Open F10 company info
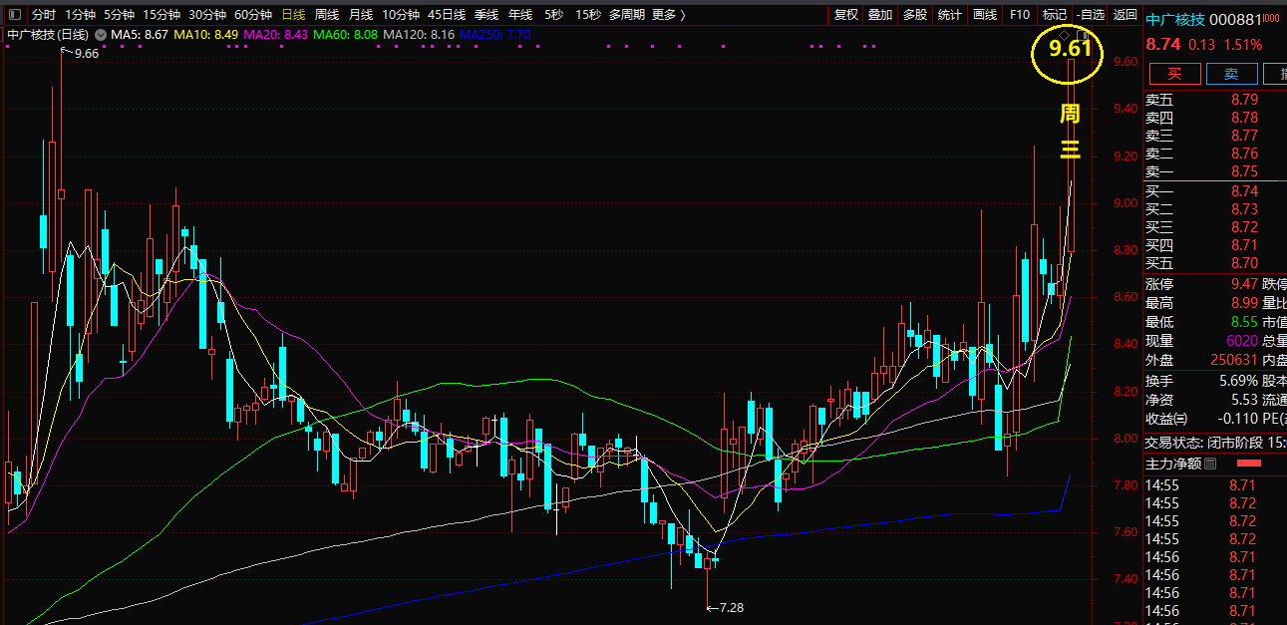Screen dimensions: 1287x625 (1019, 15)
